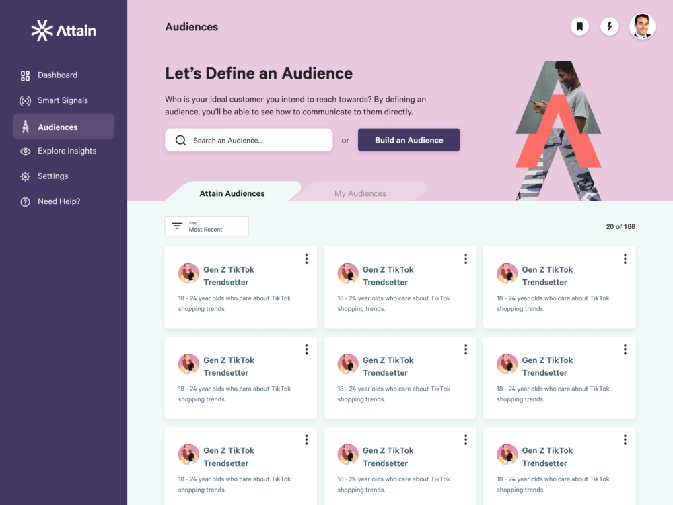Click the Attain logo in the sidebar
The height and width of the screenshot is (505, 673).
(x=63, y=30)
